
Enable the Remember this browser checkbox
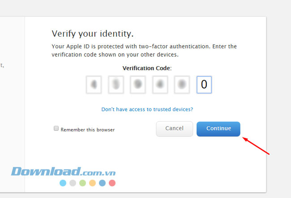click(x=56, y=128)
